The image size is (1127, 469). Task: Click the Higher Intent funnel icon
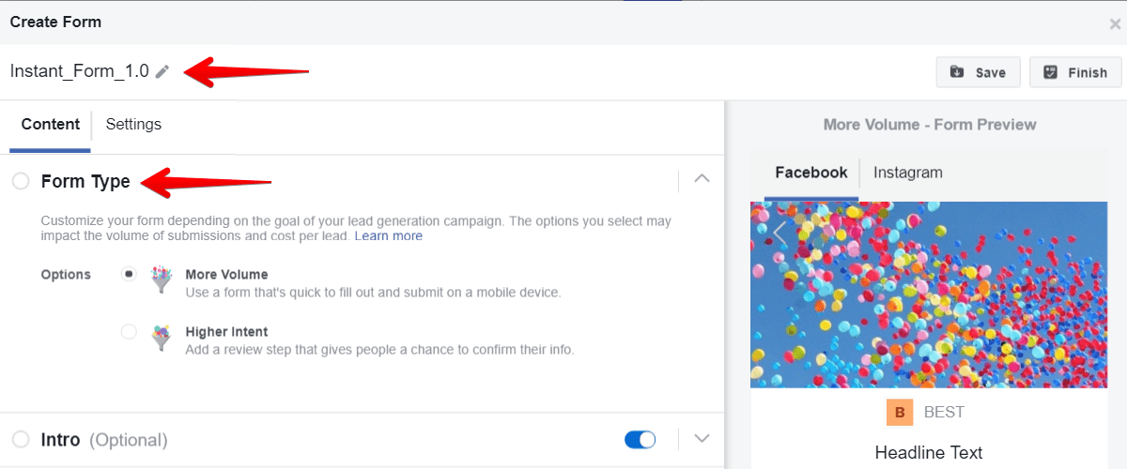(162, 340)
